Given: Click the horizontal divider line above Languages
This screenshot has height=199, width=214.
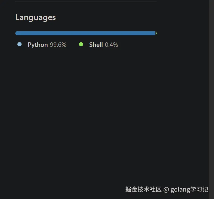Looking at the screenshot, I should coord(86,2).
